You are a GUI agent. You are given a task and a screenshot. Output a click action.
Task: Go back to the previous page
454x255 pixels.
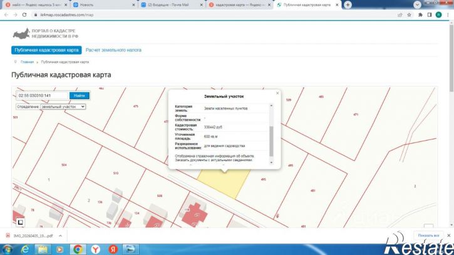[6, 15]
